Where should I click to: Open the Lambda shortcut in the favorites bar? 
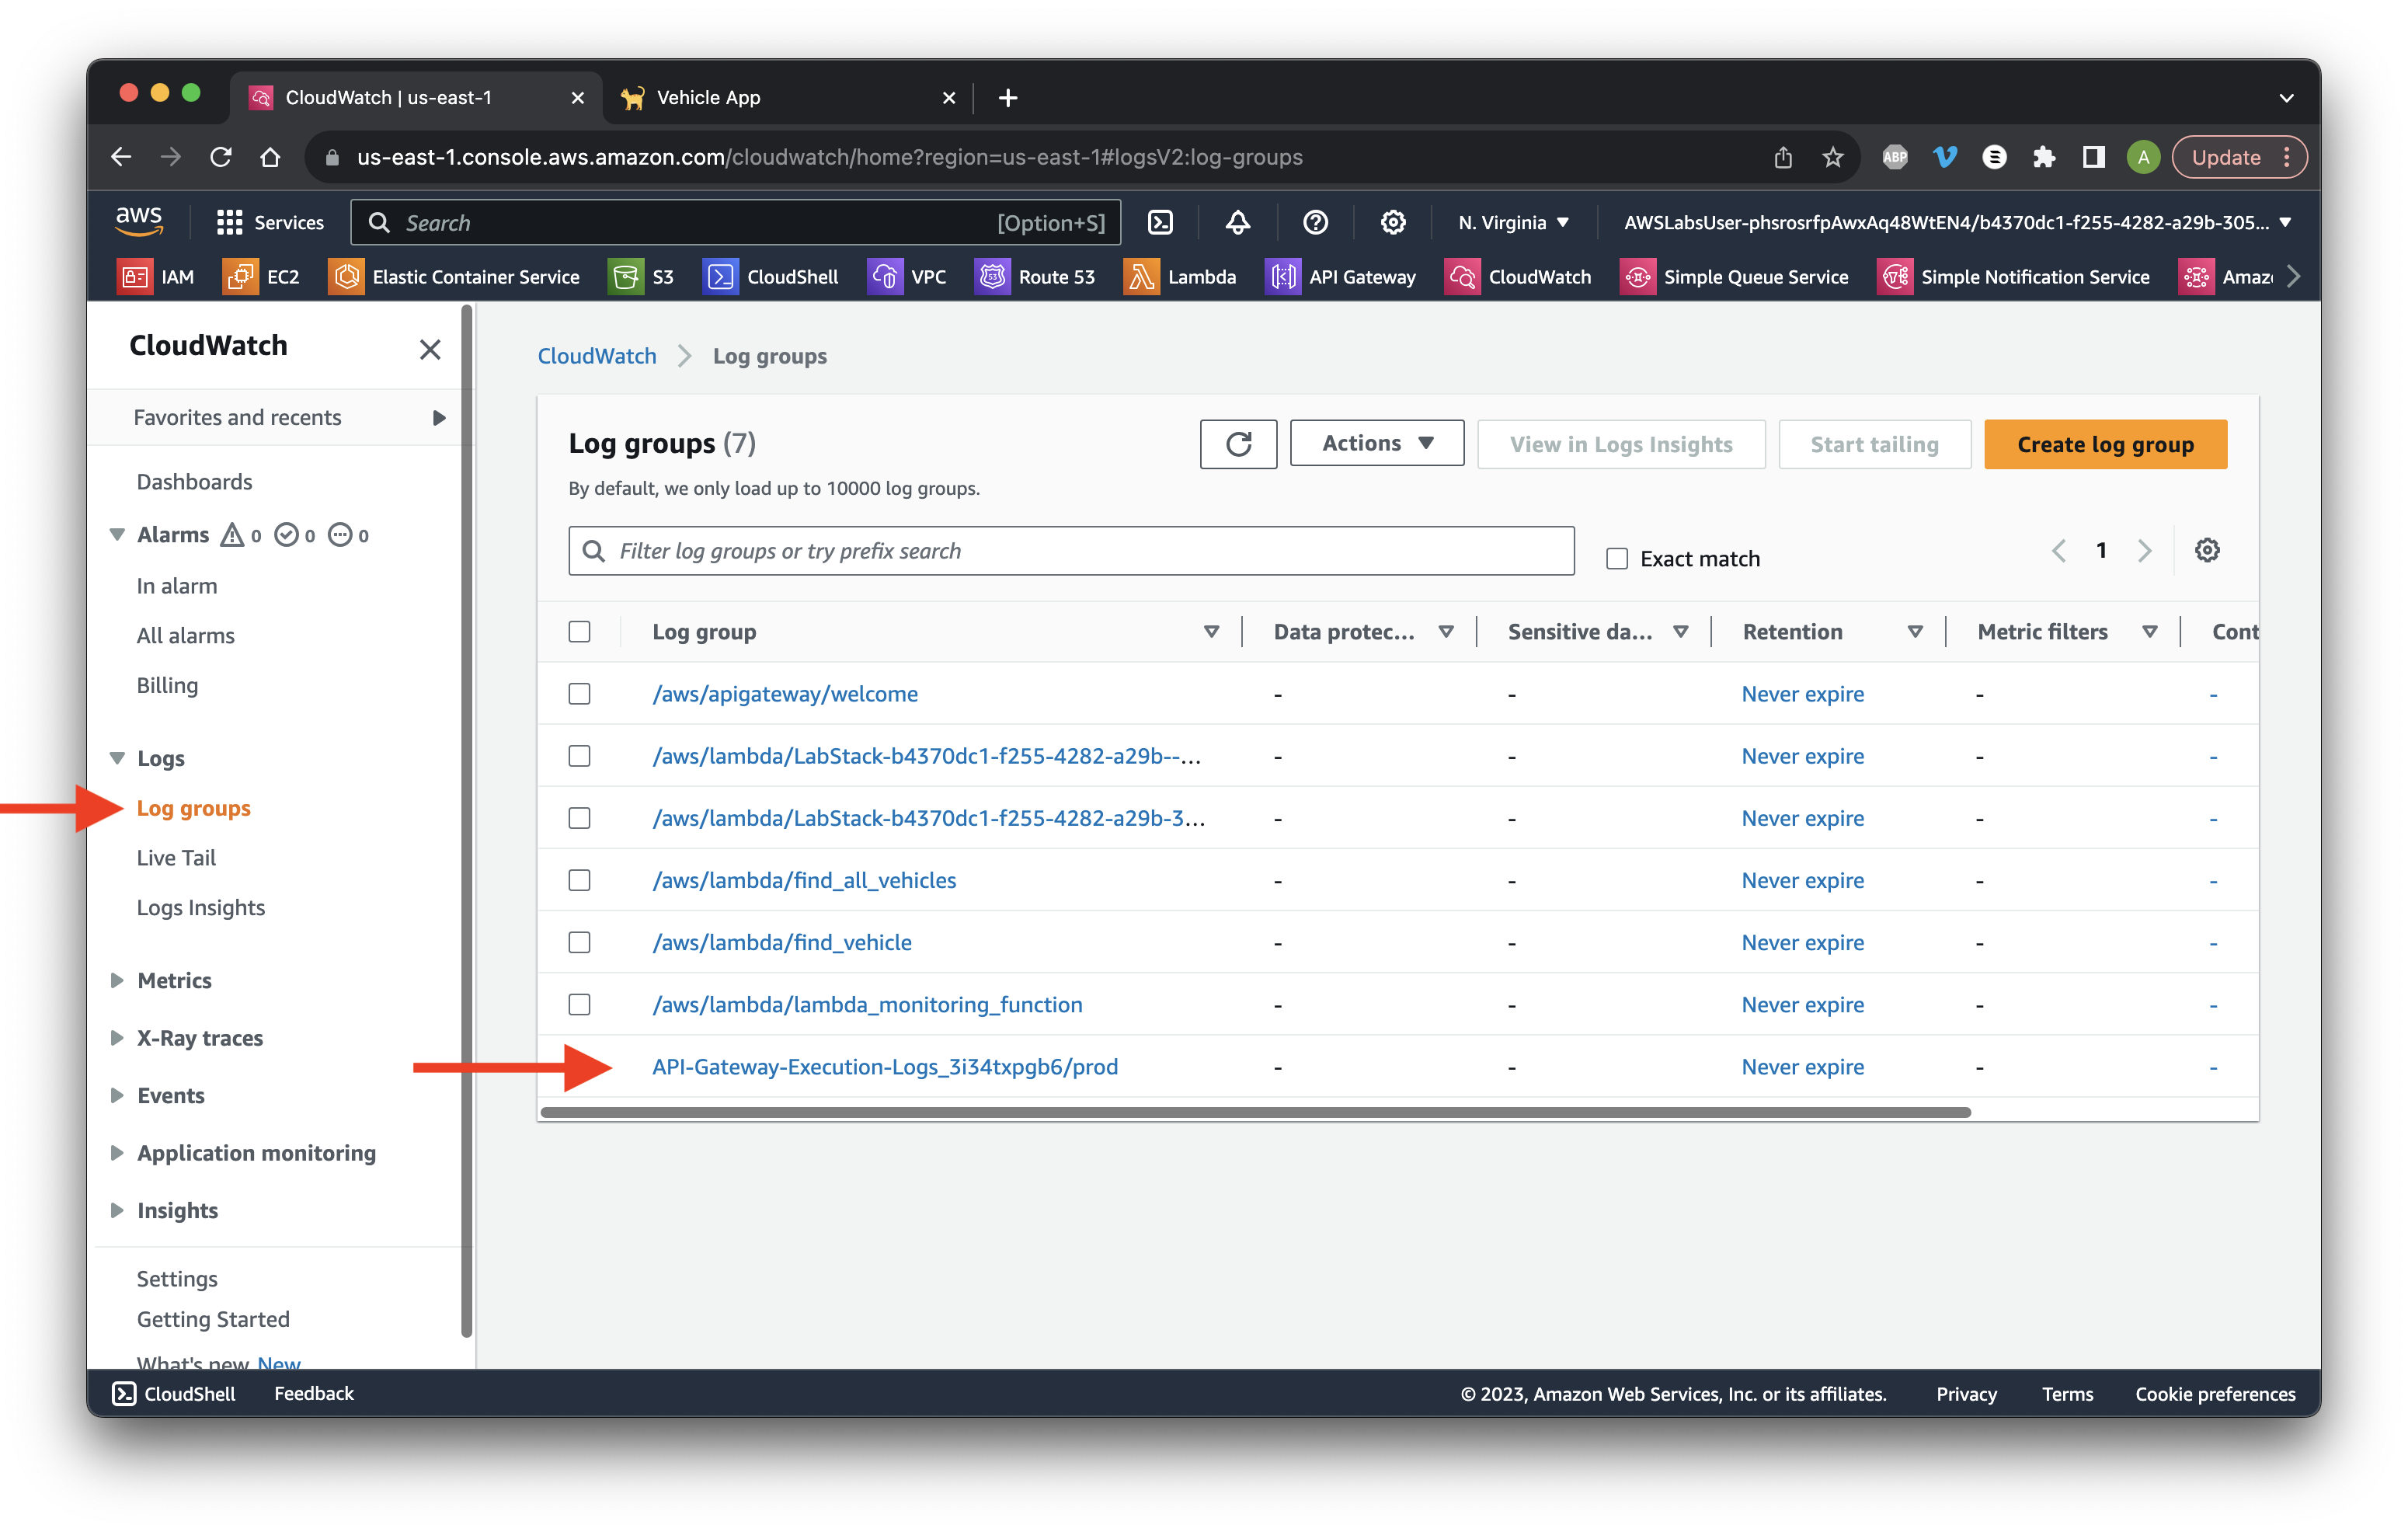(1180, 277)
